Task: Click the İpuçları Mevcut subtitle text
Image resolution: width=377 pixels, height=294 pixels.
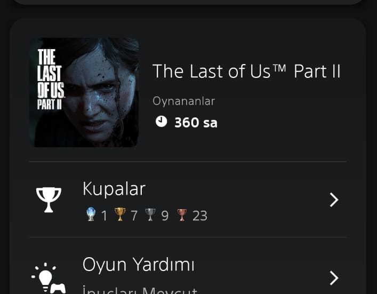Action: pyautogui.click(x=140, y=290)
